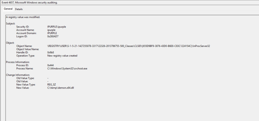Click the 'Subject:' section heading
This screenshot has height=121, width=259.
click(11, 23)
